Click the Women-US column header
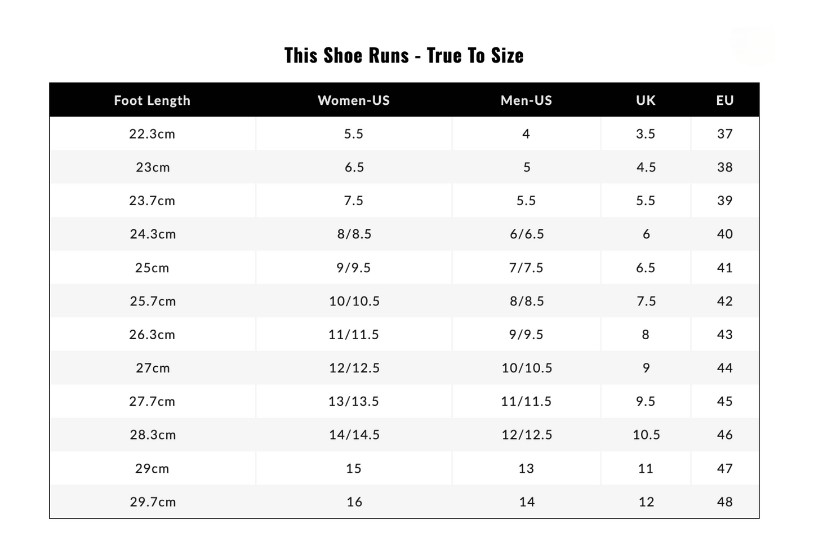814x555 pixels. pos(354,100)
